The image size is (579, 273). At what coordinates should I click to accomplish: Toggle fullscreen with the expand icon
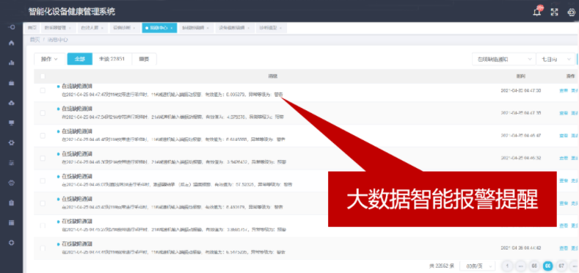click(x=554, y=12)
